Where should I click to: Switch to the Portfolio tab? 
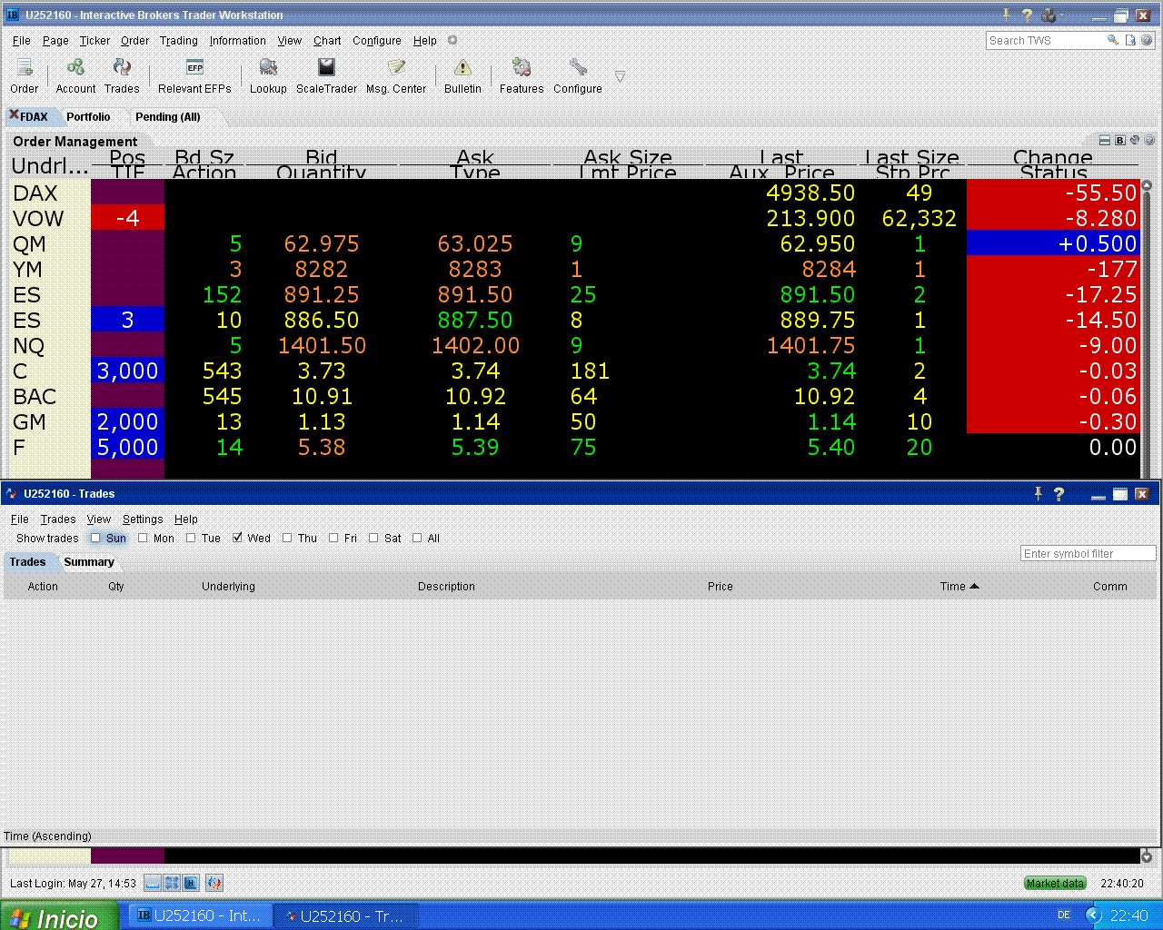pyautogui.click(x=88, y=116)
